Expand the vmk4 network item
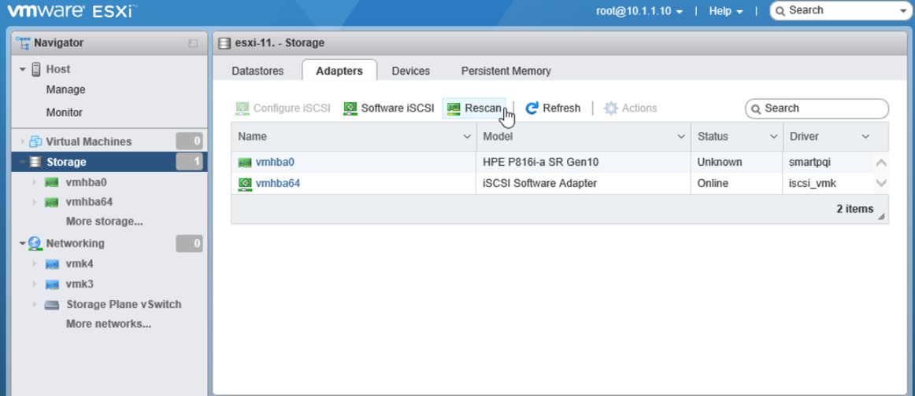Image resolution: width=915 pixels, height=396 pixels. click(x=35, y=265)
